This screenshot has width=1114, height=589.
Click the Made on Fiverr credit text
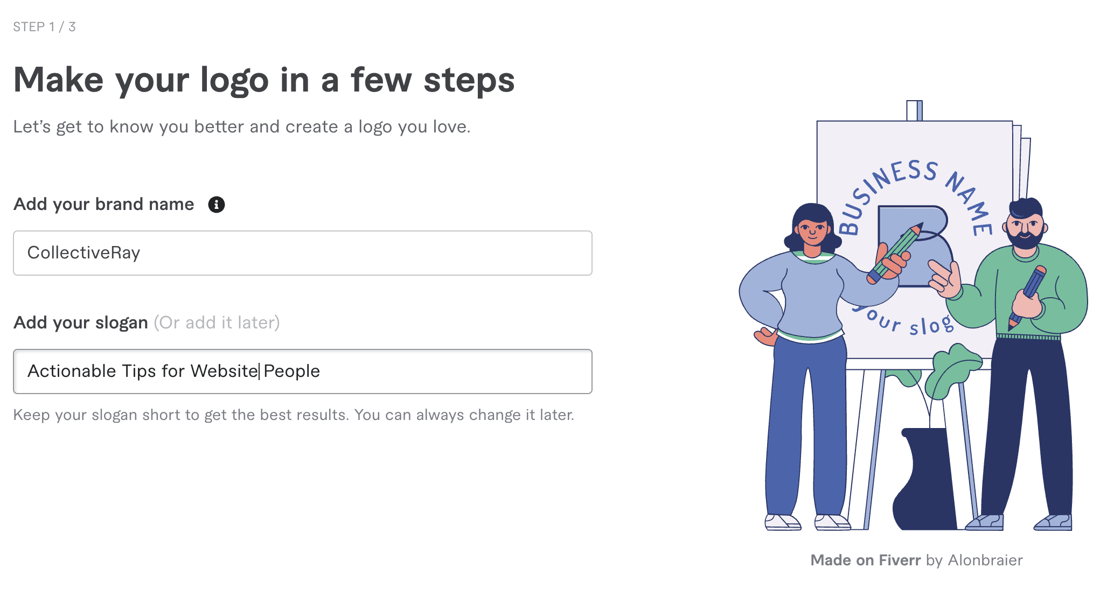pos(866,560)
